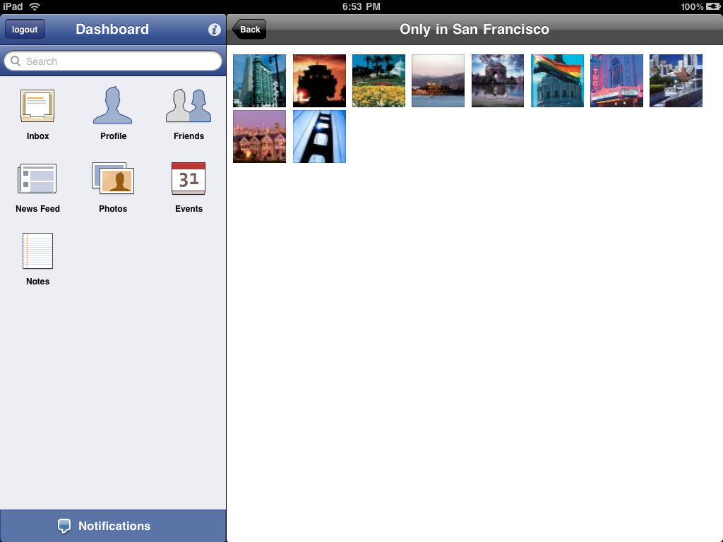This screenshot has width=723, height=542.
Task: Tap the Notifications speech bubble icon
Action: point(64,526)
